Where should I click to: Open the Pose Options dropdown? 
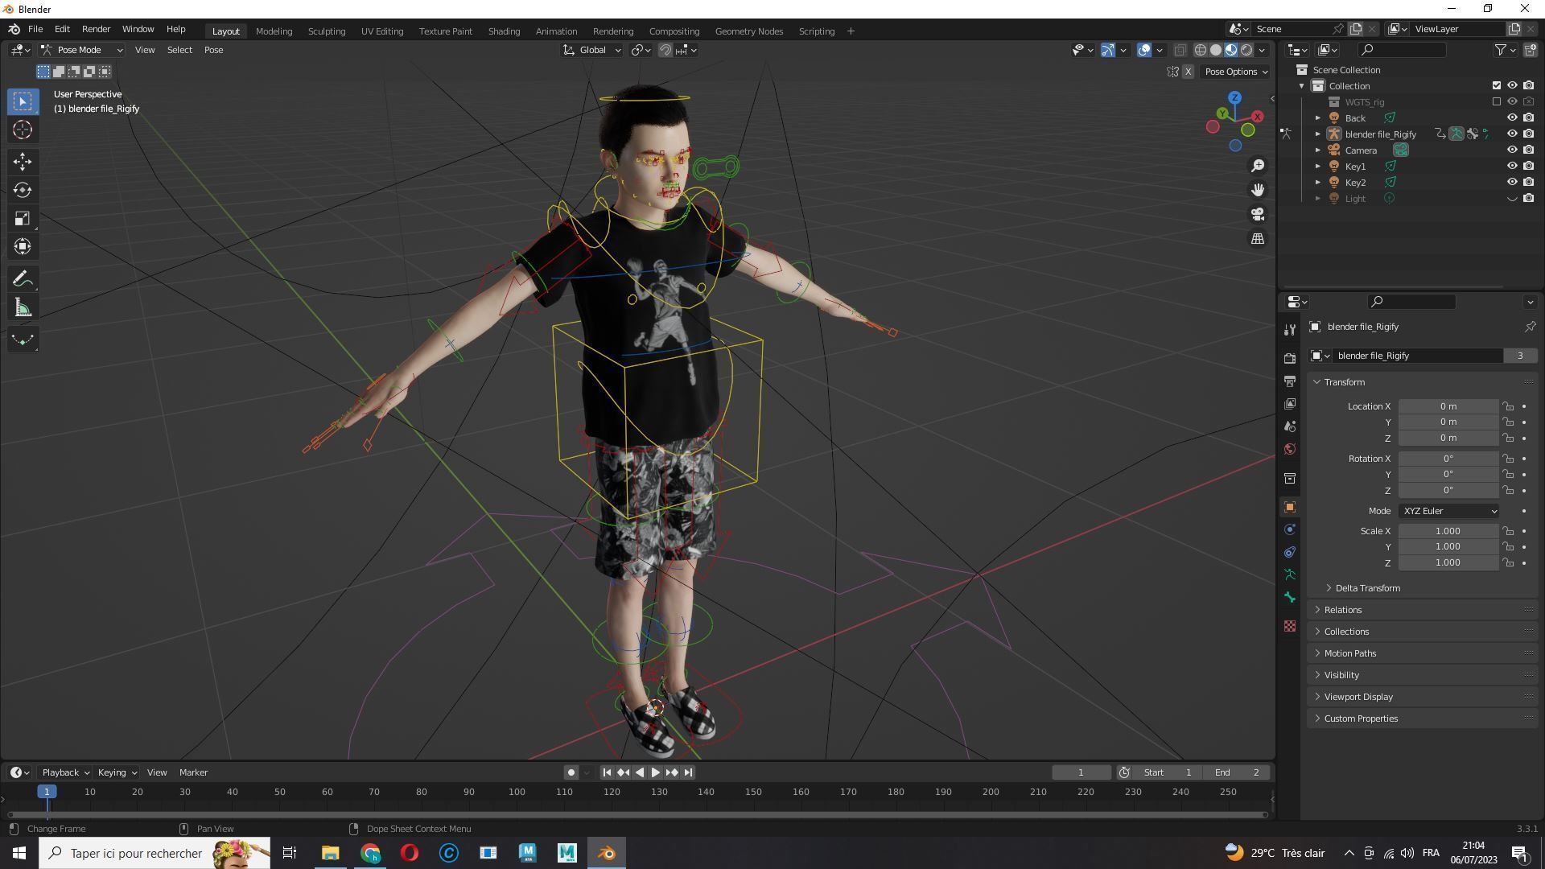pos(1236,72)
